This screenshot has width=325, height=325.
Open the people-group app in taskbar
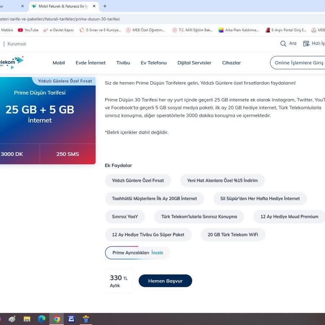click(86, 319)
